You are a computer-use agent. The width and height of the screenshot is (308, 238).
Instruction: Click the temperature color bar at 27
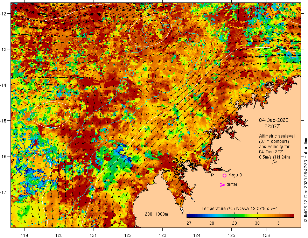coord(189,216)
